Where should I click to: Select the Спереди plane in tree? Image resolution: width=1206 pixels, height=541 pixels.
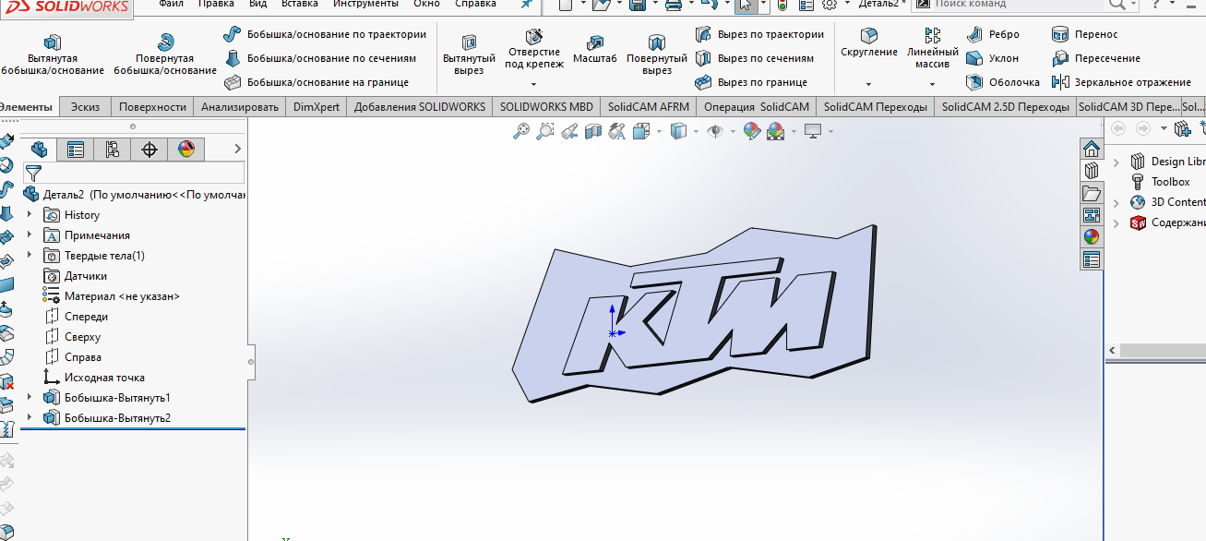86,317
